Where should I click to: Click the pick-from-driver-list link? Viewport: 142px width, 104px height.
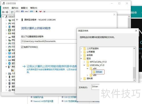[52, 66]
